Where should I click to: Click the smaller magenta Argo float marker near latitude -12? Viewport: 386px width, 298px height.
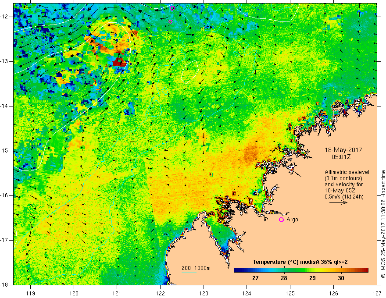tap(170, 21)
